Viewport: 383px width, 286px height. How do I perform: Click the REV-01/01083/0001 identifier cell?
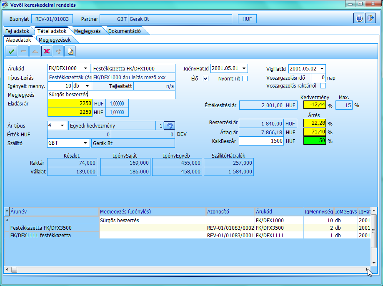(230, 236)
